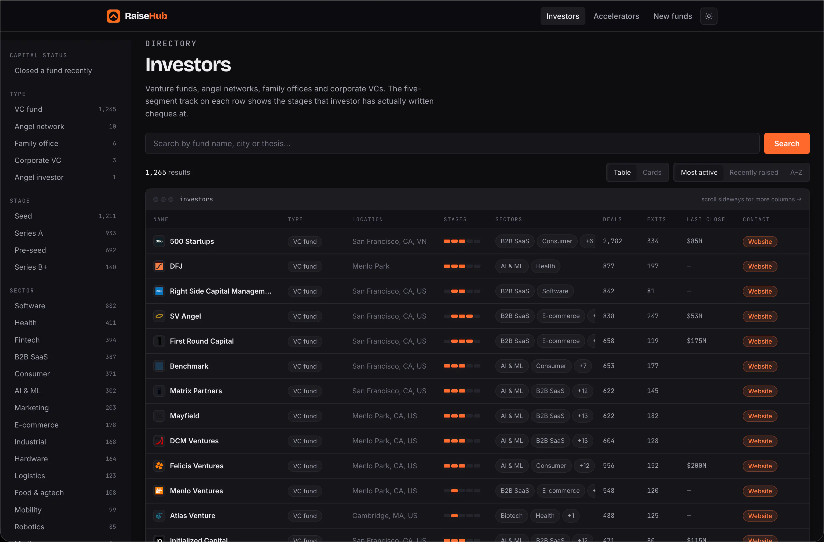Expand +12 sectors for Felicis Ventures
The height and width of the screenshot is (542, 824).
point(584,465)
